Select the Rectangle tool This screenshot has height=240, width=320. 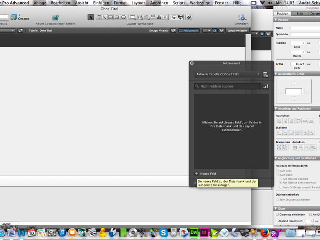click(x=111, y=17)
